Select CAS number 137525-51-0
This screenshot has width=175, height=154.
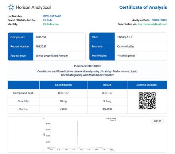click(125, 37)
